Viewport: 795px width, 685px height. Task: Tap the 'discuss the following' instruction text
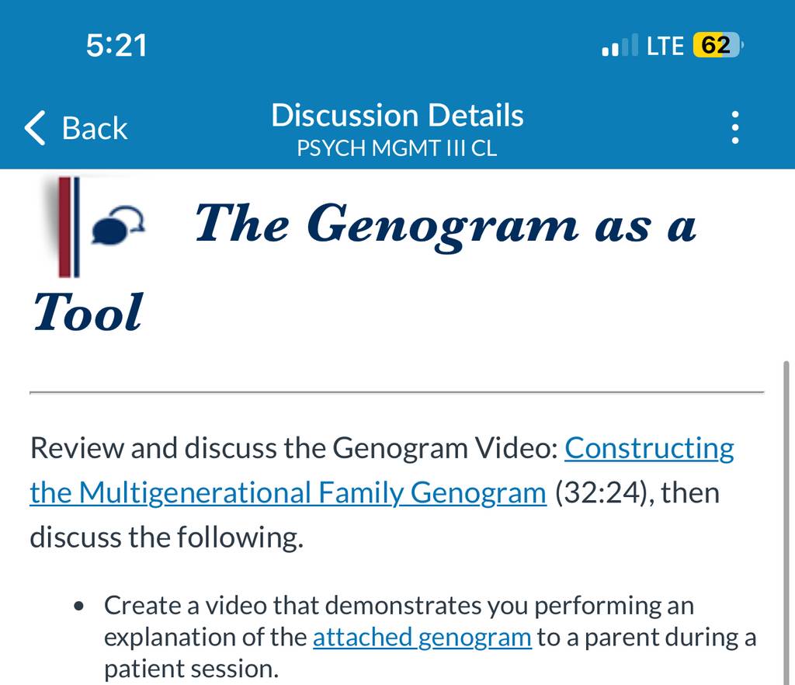167,537
